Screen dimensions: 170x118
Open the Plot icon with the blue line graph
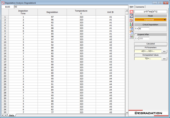131,17
